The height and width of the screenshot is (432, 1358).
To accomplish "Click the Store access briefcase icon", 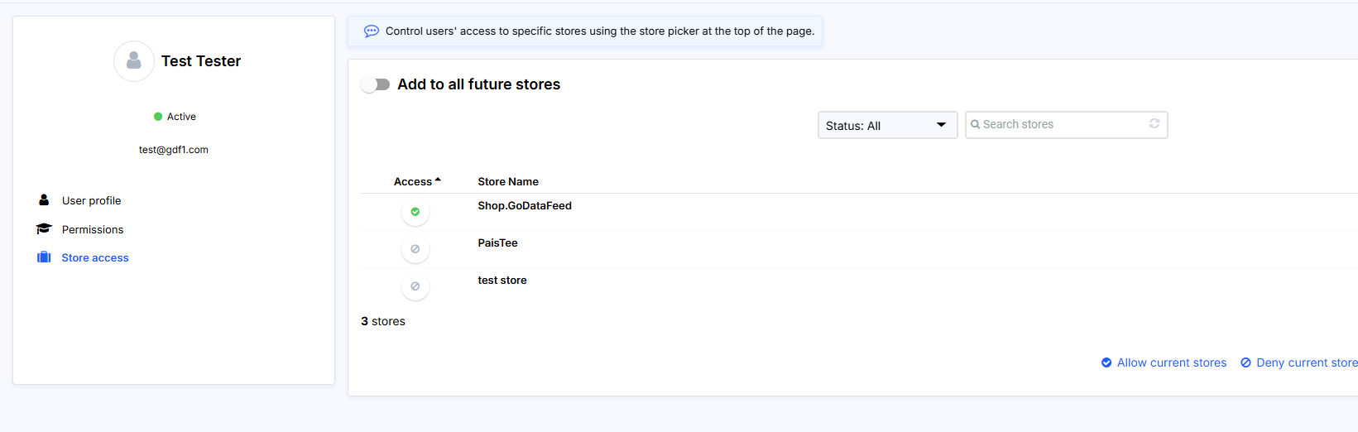I will click(x=44, y=257).
